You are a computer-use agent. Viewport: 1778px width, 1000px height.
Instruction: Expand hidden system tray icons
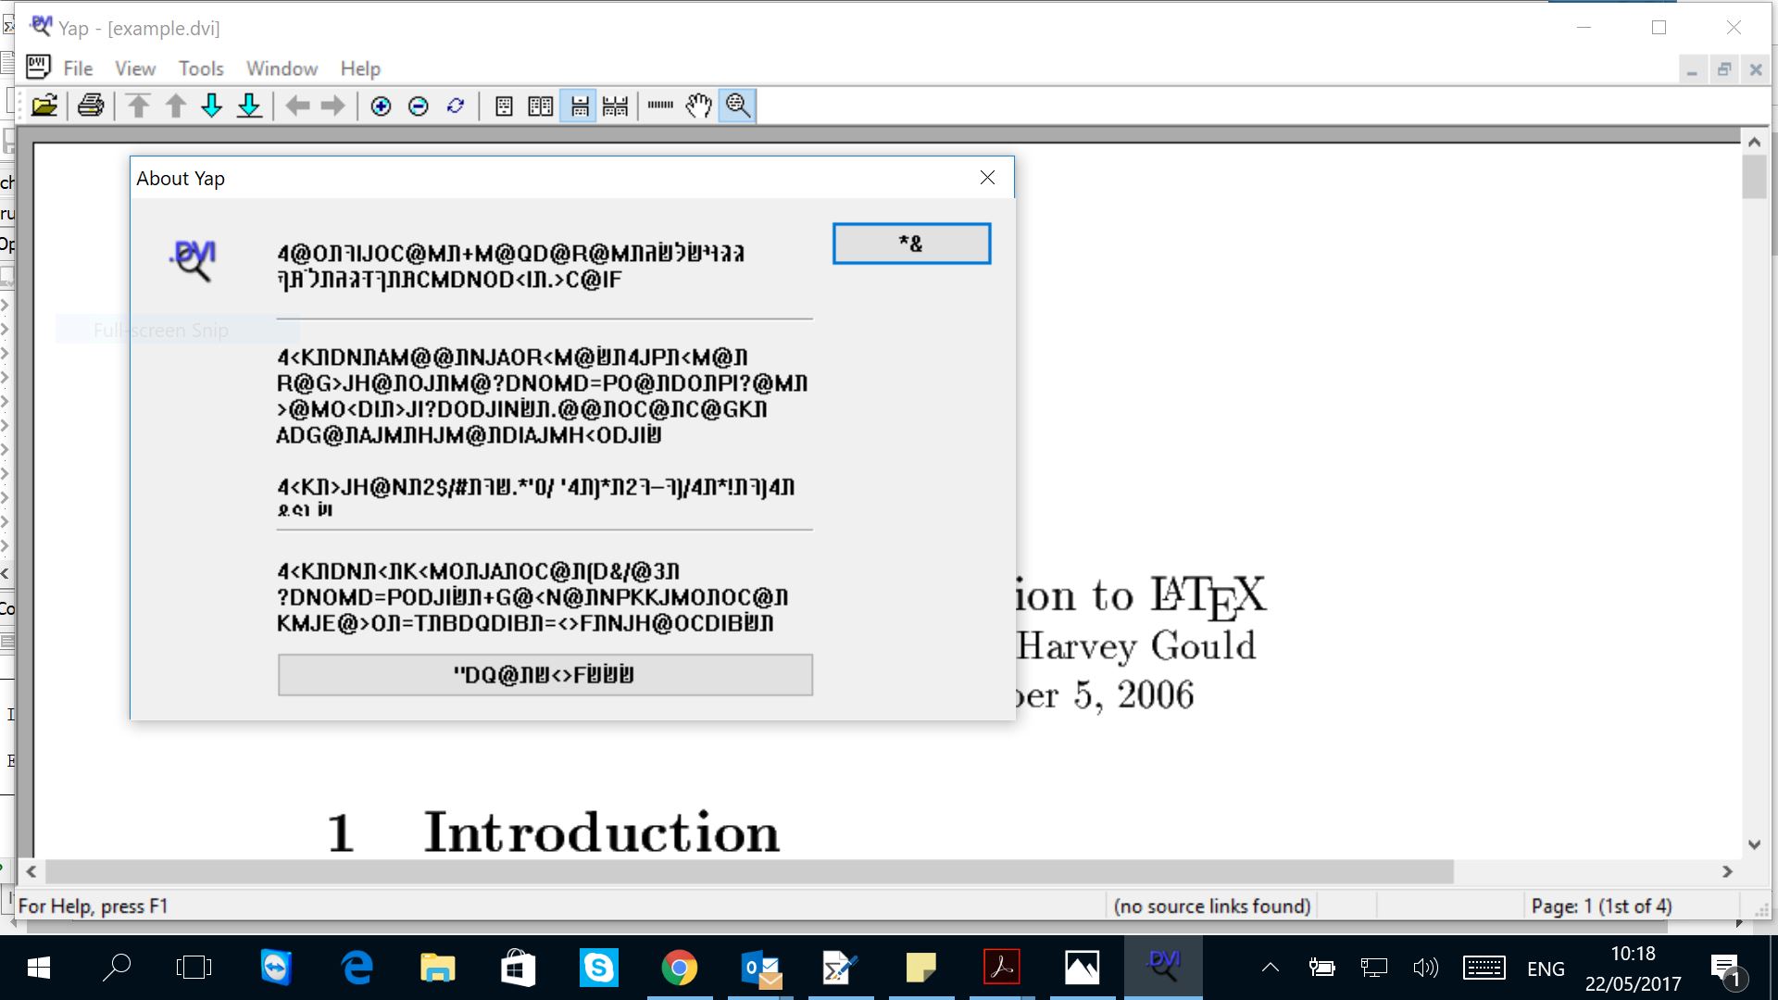1271,969
